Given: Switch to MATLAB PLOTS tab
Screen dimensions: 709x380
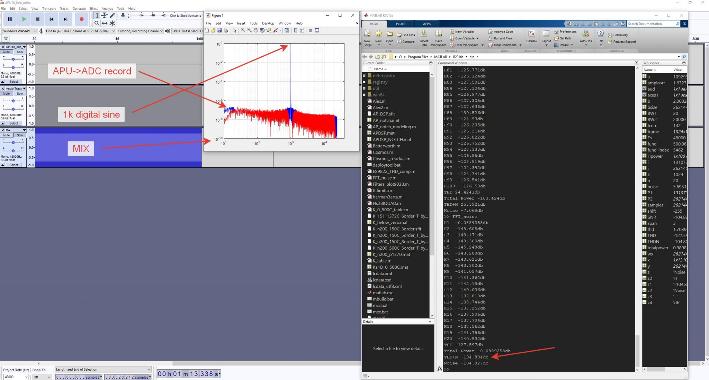Looking at the screenshot, I should pos(401,24).
